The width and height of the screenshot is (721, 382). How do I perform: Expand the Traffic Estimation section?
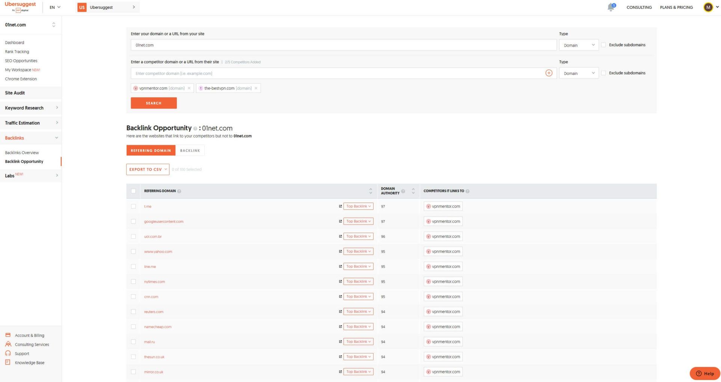(x=31, y=123)
